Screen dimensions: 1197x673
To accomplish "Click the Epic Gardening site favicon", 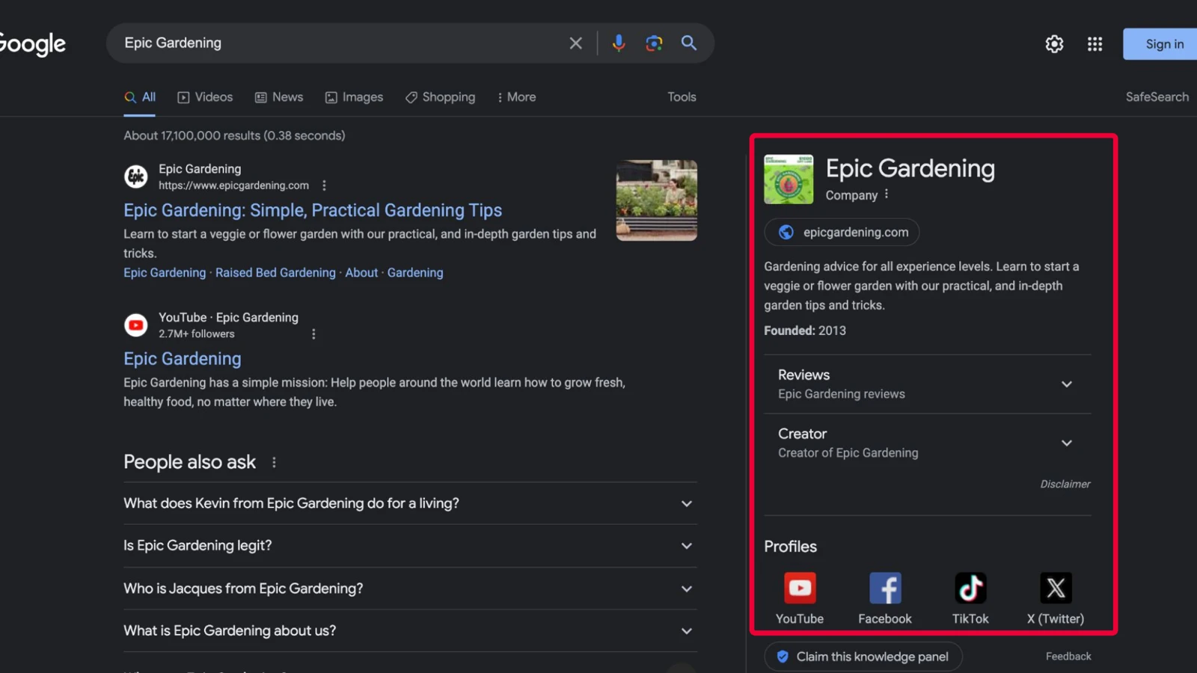I will [x=135, y=176].
